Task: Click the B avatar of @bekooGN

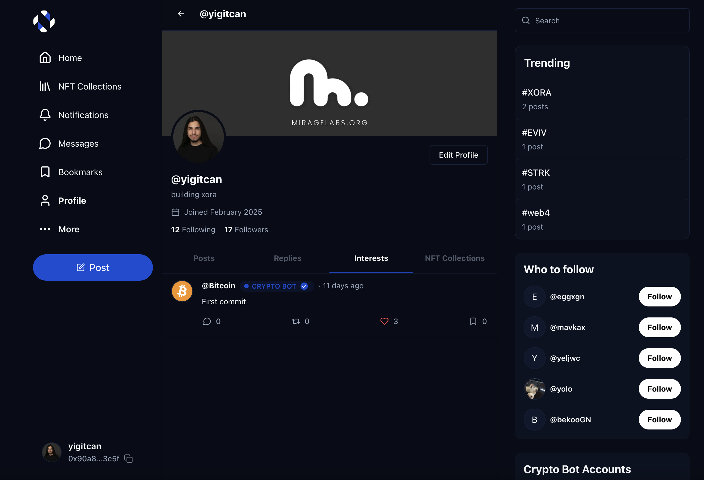Action: (534, 420)
